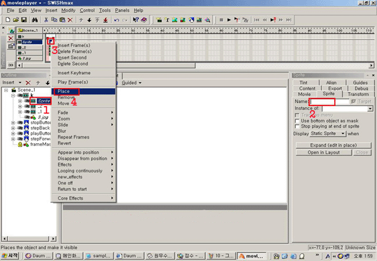
Task: Switch to the Transform tab
Action: tap(358, 94)
